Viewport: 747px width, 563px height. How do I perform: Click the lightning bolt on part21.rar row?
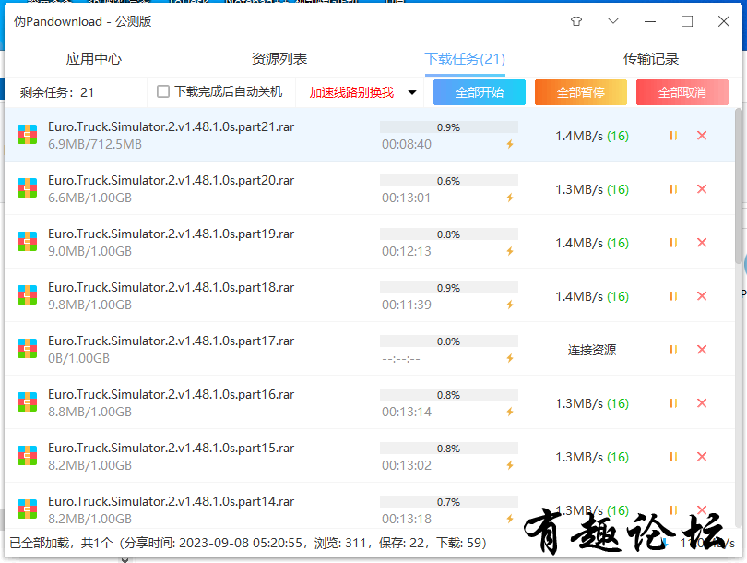510,144
